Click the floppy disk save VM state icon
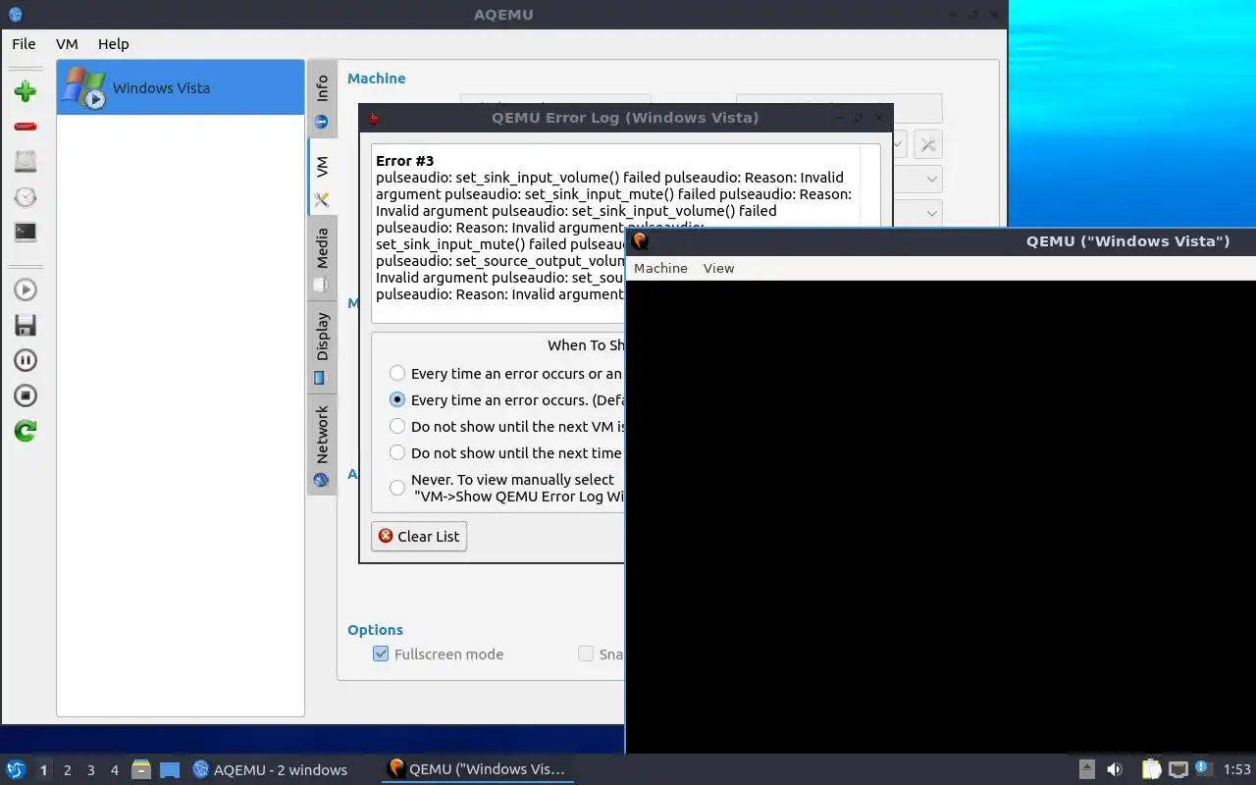Screen dimensions: 1256x785 pyautogui.click(x=26, y=325)
